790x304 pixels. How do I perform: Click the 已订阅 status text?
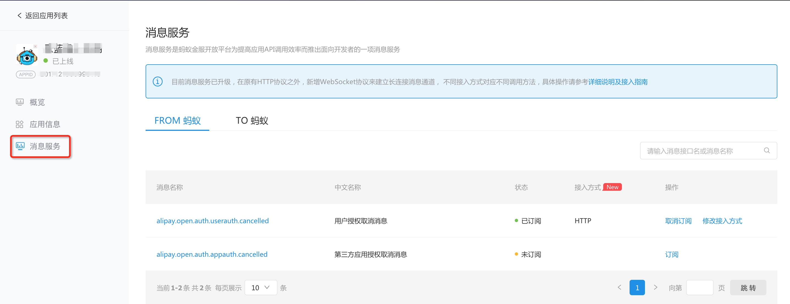click(531, 221)
